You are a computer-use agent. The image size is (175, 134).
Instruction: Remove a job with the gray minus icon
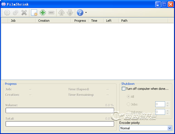[51, 13]
